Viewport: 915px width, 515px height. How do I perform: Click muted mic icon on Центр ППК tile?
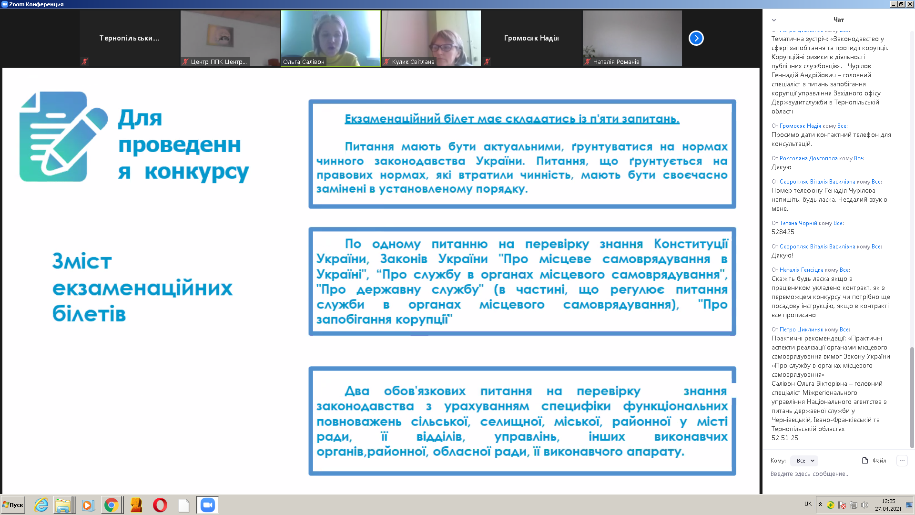coord(185,62)
